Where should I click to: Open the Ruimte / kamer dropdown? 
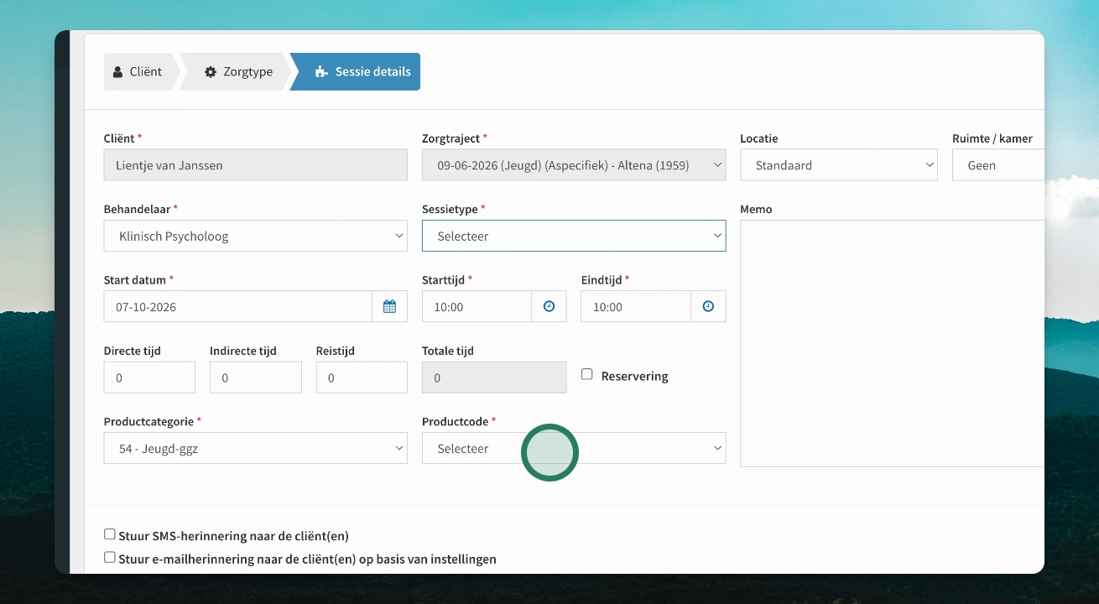998,165
